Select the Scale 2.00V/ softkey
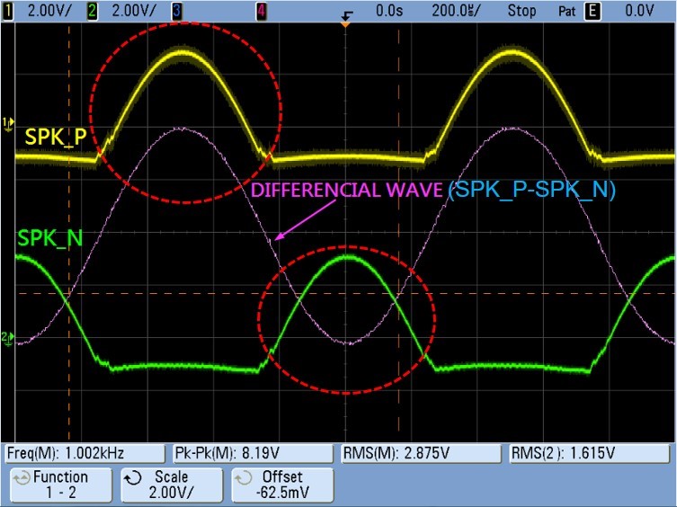Screen dimensions: 677x507 pyautogui.click(x=172, y=485)
